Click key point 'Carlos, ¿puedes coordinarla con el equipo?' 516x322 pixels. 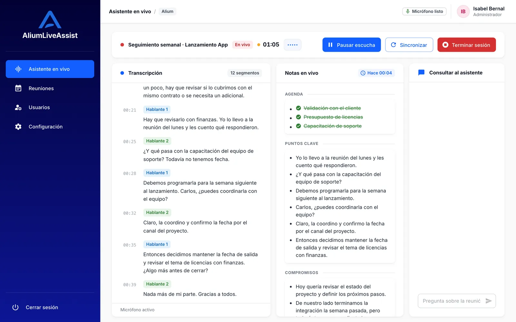(x=337, y=211)
